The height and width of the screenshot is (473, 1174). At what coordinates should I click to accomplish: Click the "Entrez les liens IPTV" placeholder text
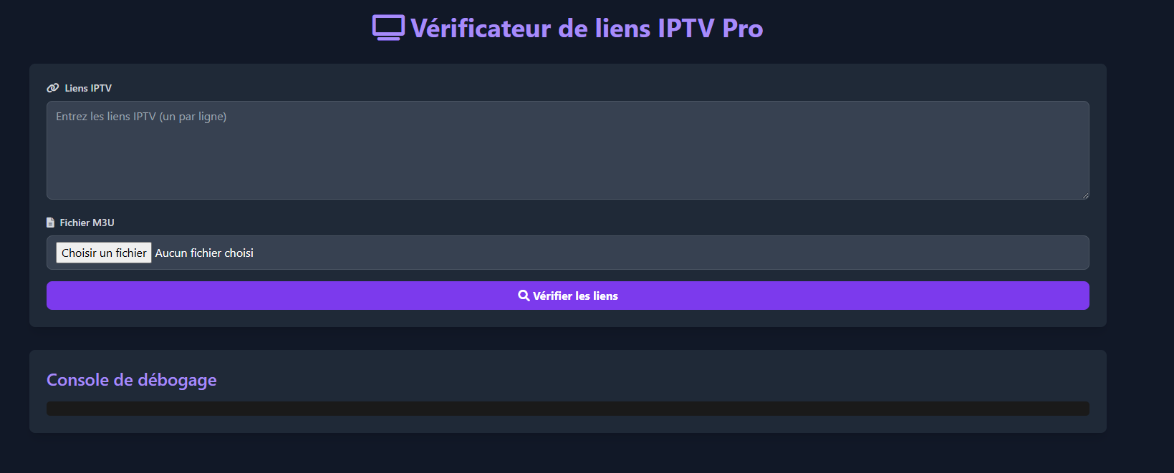141,117
